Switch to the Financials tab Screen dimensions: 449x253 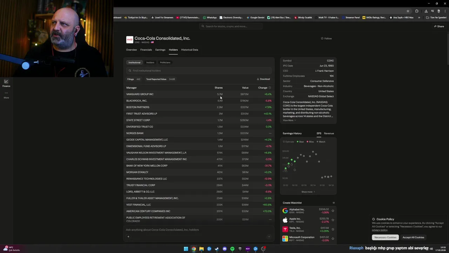[x=146, y=50]
